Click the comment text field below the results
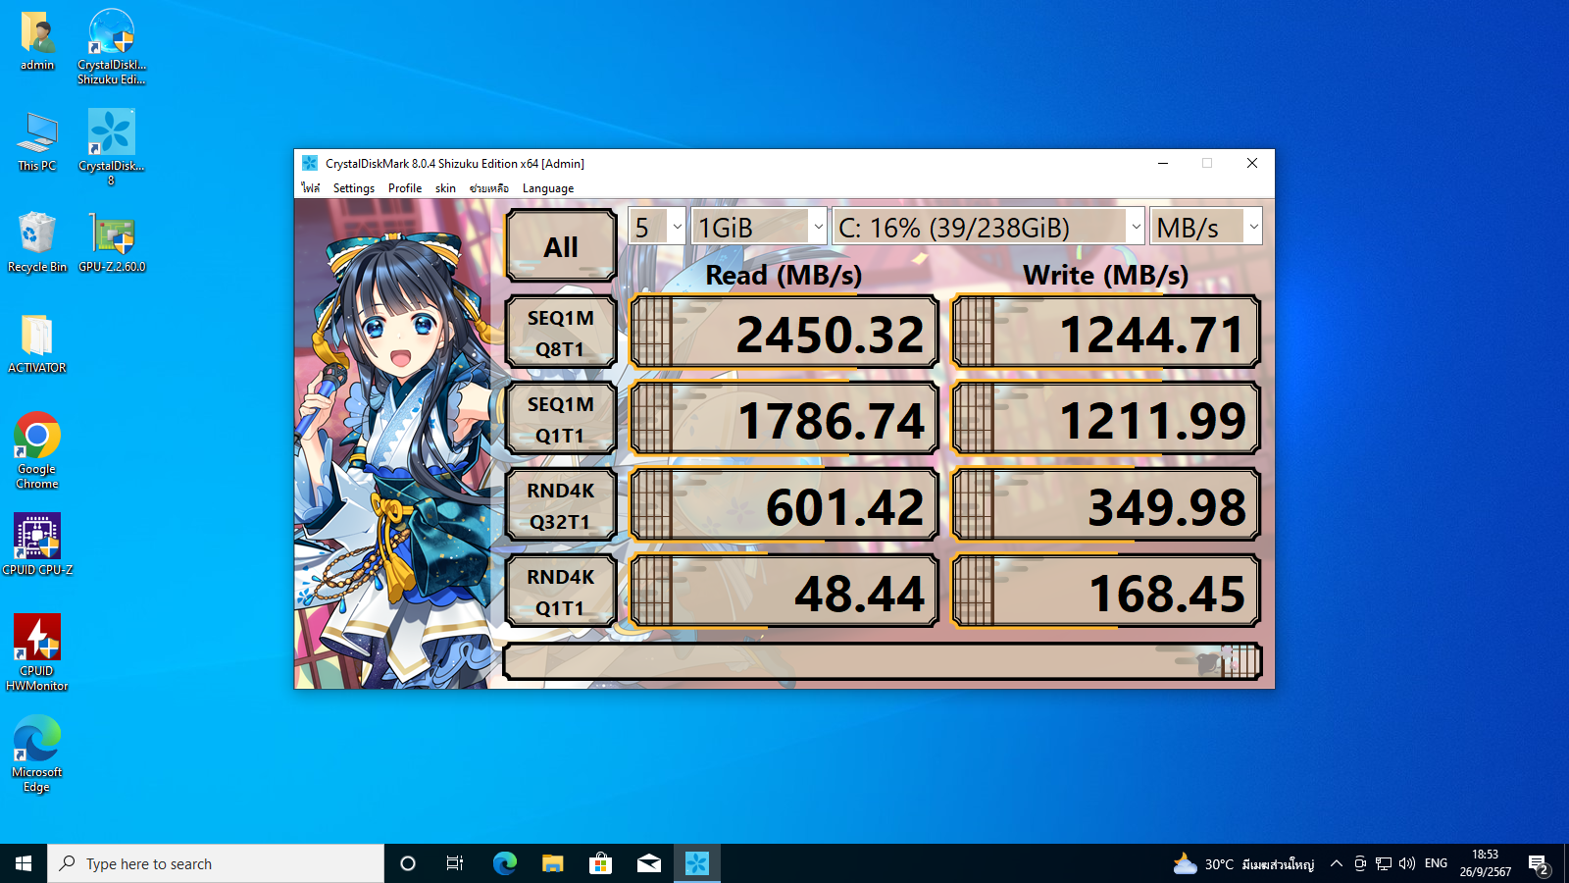The height and width of the screenshot is (883, 1569). point(883,661)
